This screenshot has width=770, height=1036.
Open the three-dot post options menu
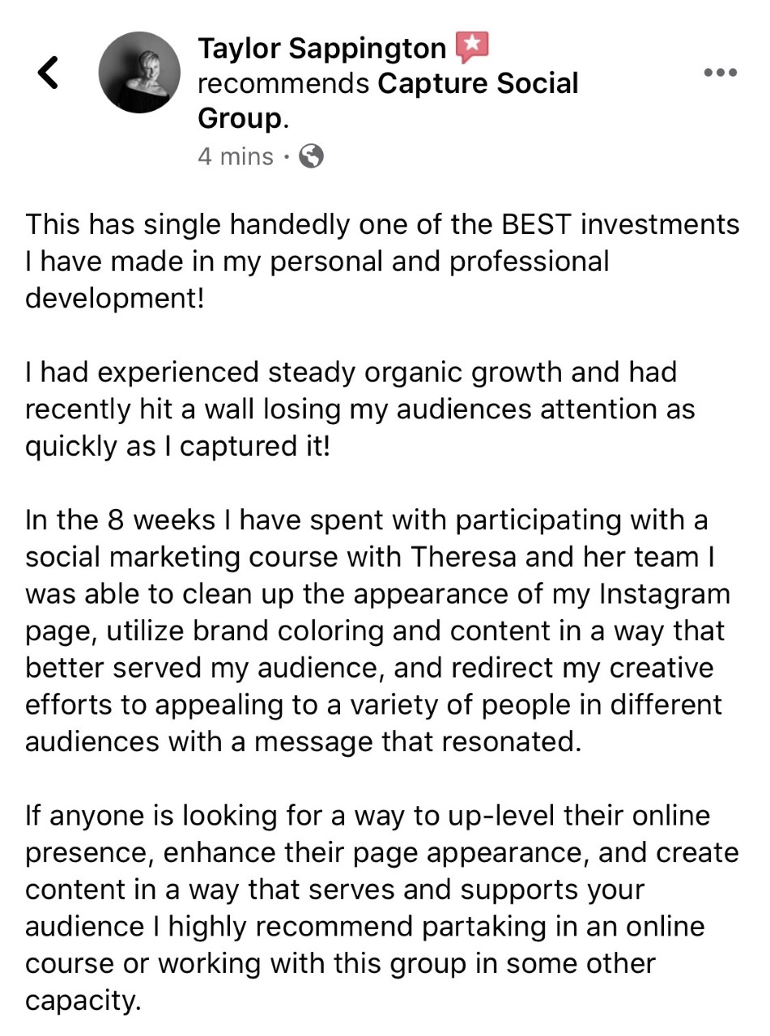(x=721, y=73)
